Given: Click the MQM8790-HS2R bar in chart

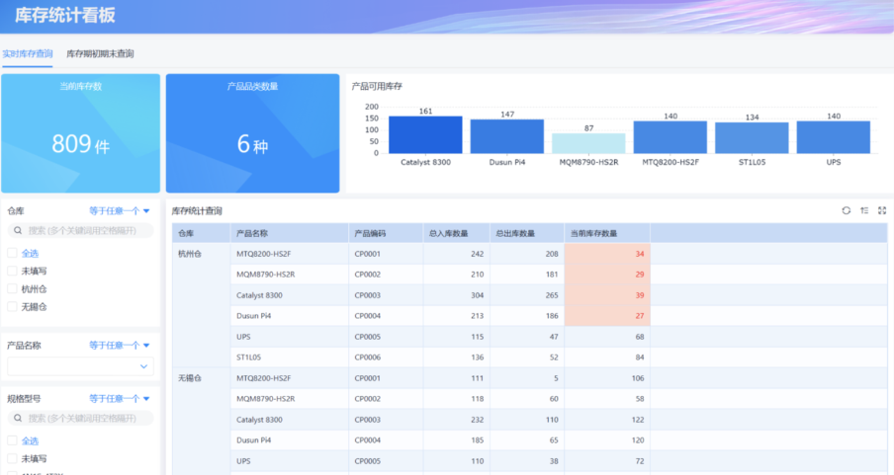Looking at the screenshot, I should coord(588,143).
